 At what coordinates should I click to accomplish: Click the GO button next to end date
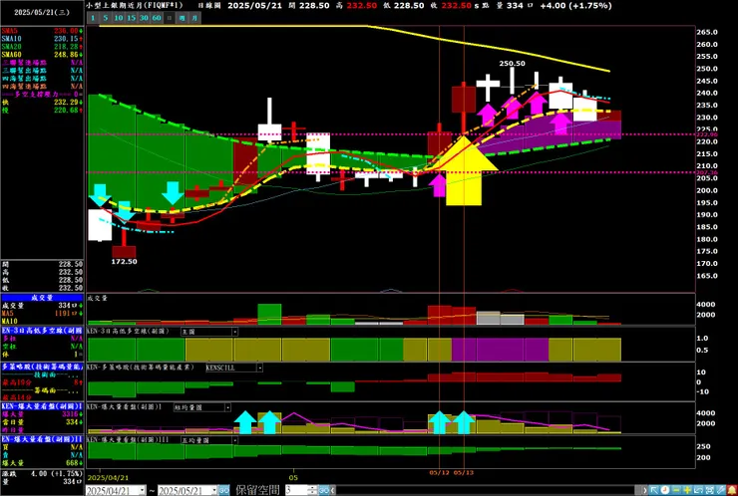224,490
